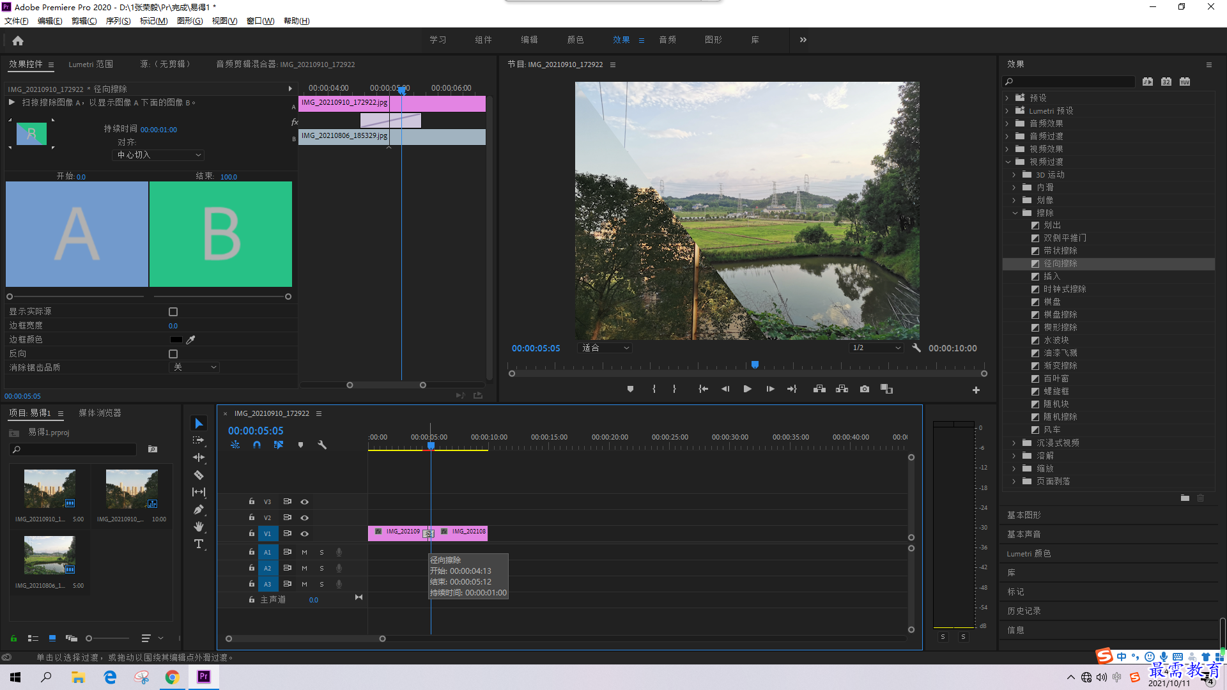Viewport: 1227px width, 690px height.
Task: Open the 基本图形 panel
Action: click(x=1024, y=515)
